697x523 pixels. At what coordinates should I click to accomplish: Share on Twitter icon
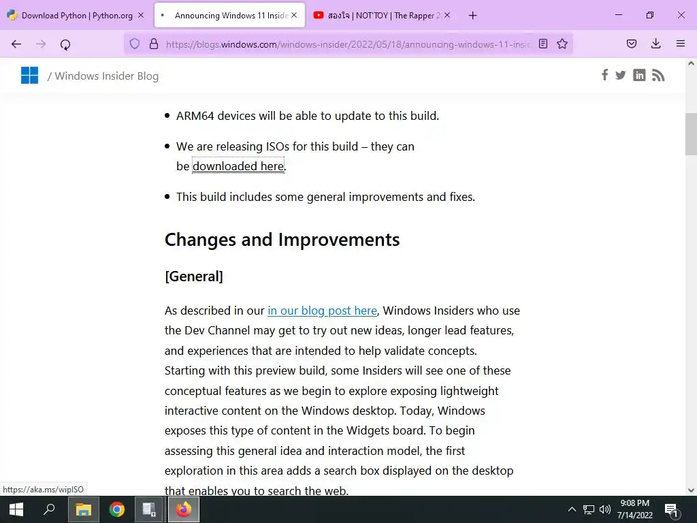point(621,75)
